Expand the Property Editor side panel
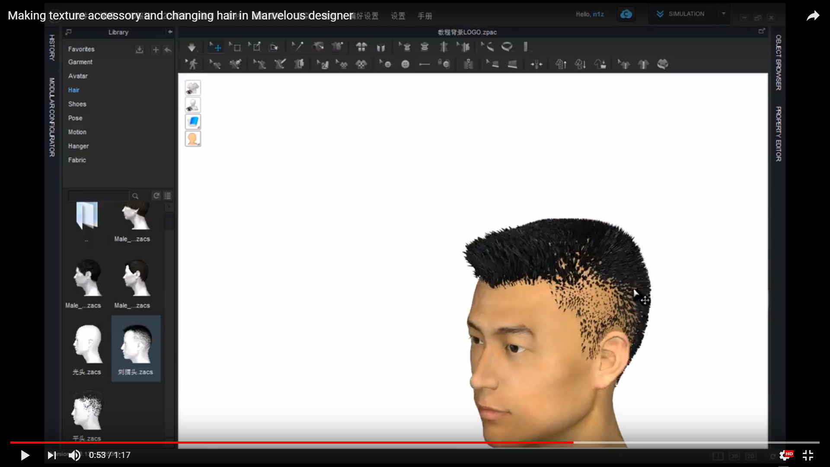This screenshot has width=830, height=467. pyautogui.click(x=778, y=134)
